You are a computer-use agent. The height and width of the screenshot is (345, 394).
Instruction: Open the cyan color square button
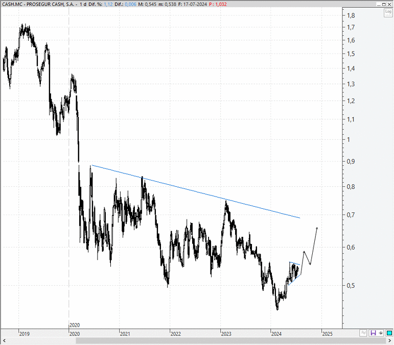coord(389,333)
